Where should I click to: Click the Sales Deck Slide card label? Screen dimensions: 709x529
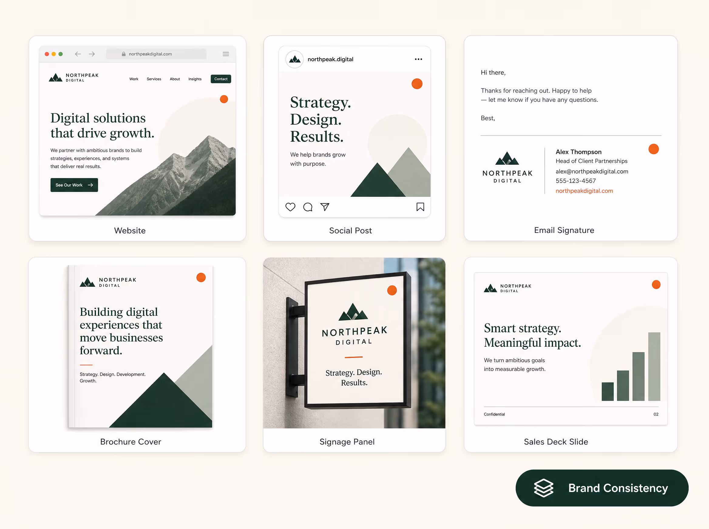pos(556,442)
